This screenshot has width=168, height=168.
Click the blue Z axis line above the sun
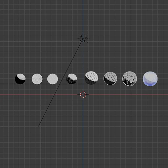pyautogui.click(x=83, y=16)
